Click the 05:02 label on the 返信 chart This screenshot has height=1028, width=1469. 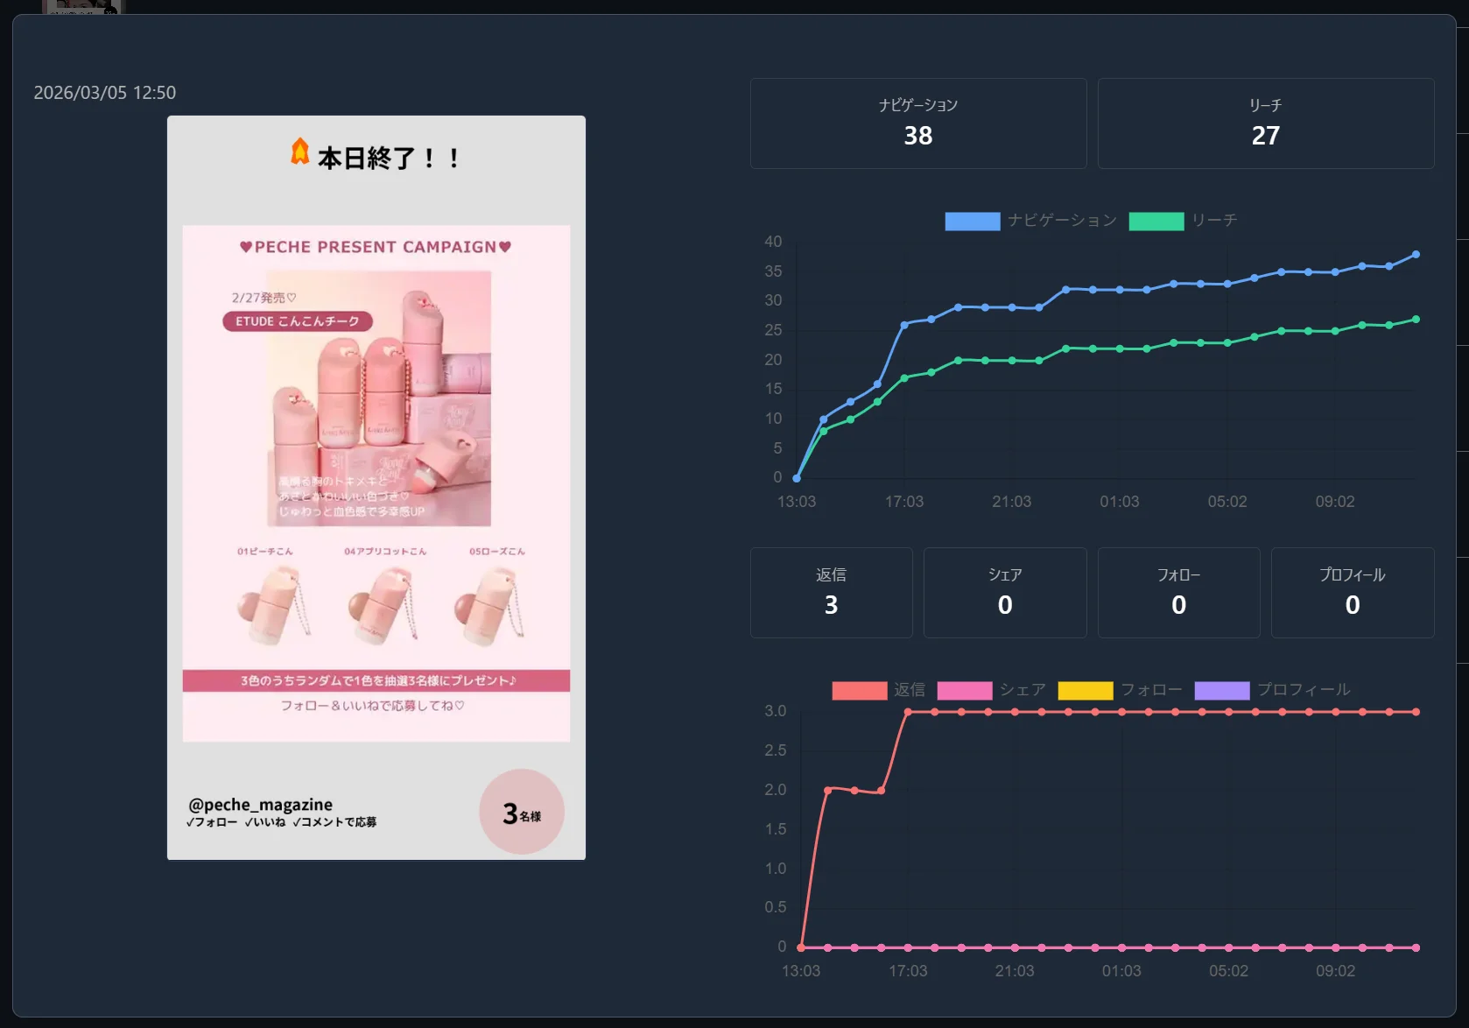pos(1228,971)
